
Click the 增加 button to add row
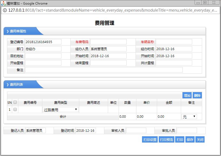pos(187,96)
